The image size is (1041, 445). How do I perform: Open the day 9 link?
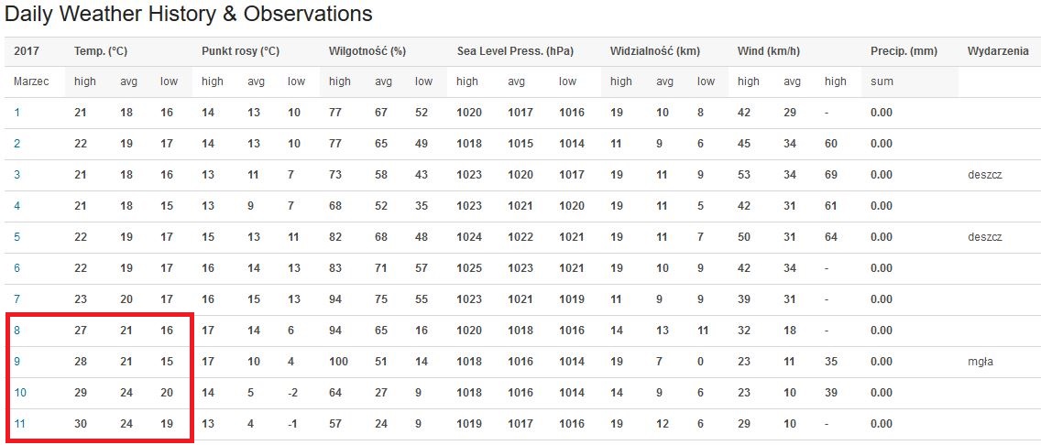17,362
